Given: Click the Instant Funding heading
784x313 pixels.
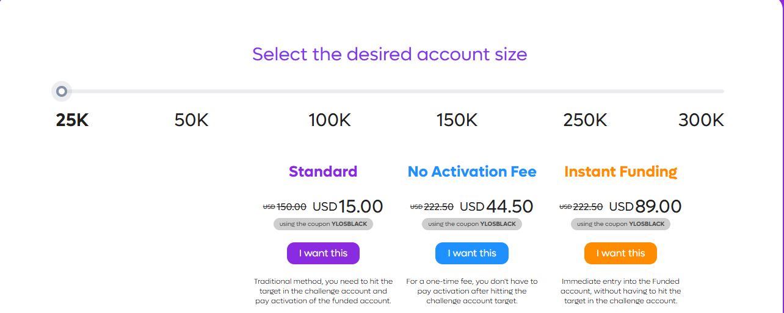Looking at the screenshot, I should 620,172.
